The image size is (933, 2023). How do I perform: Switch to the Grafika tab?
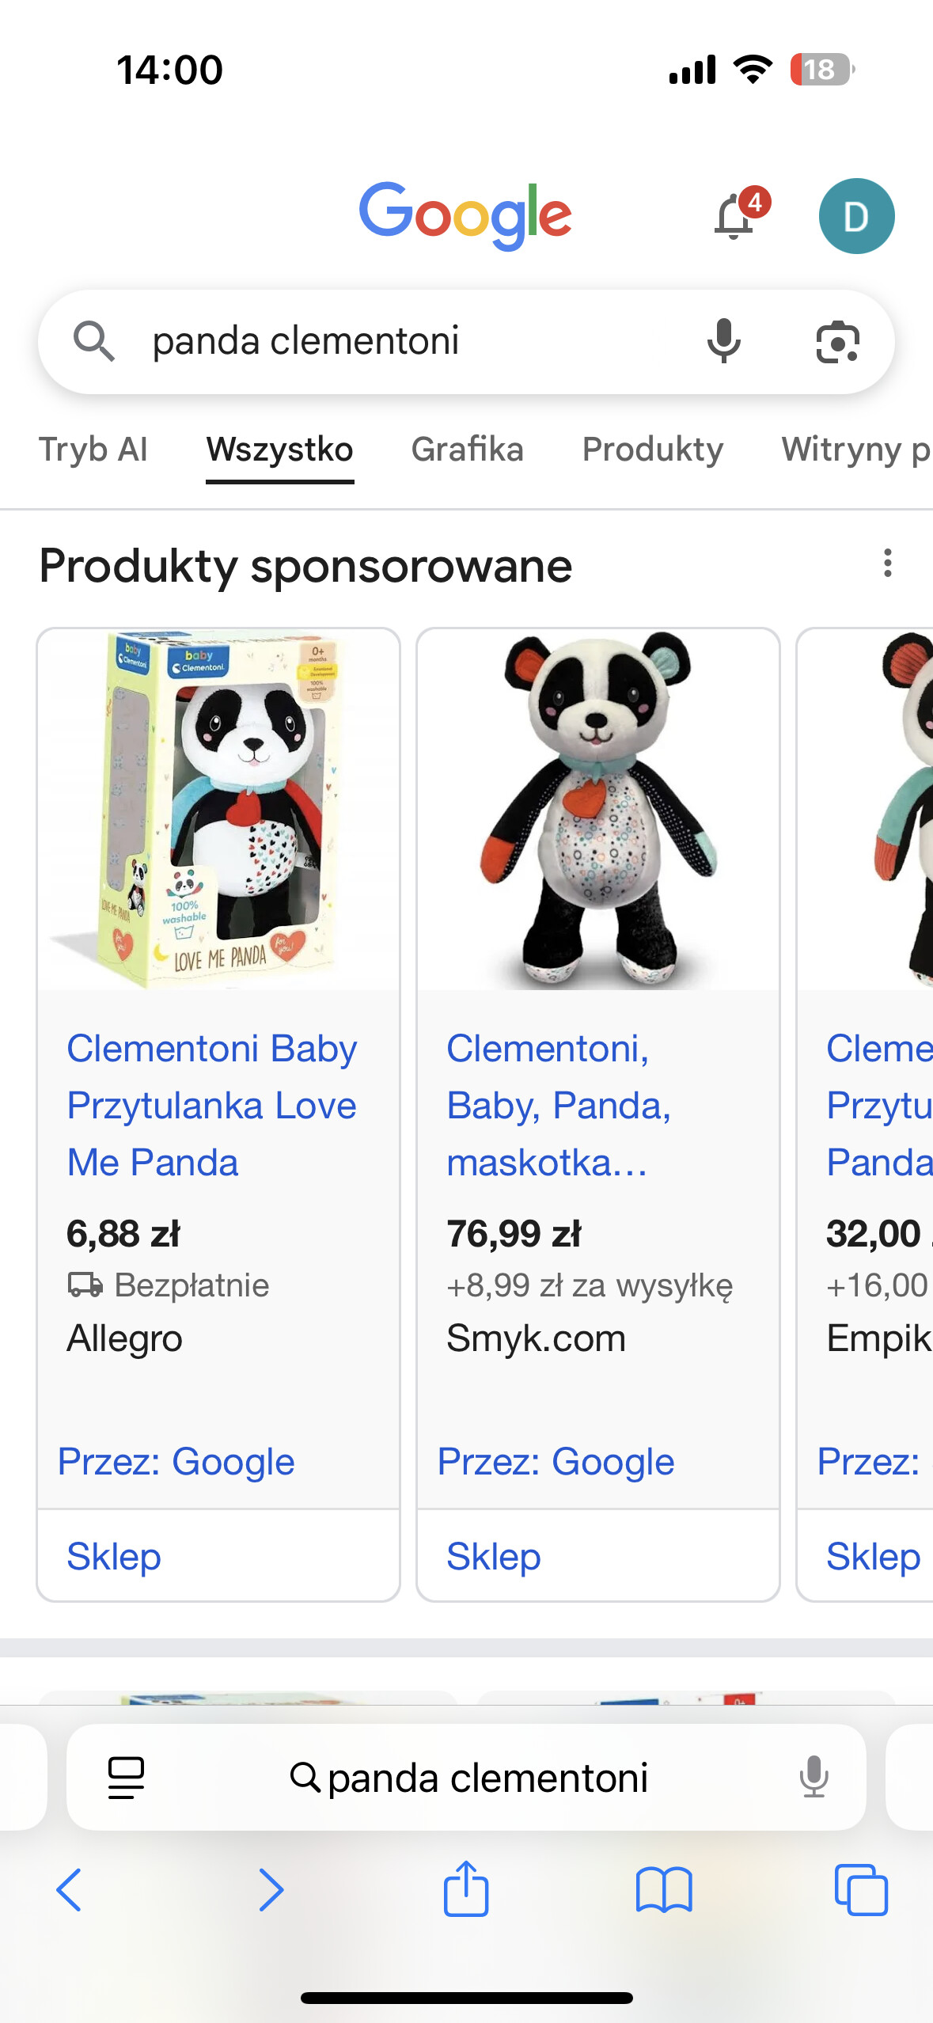[467, 450]
